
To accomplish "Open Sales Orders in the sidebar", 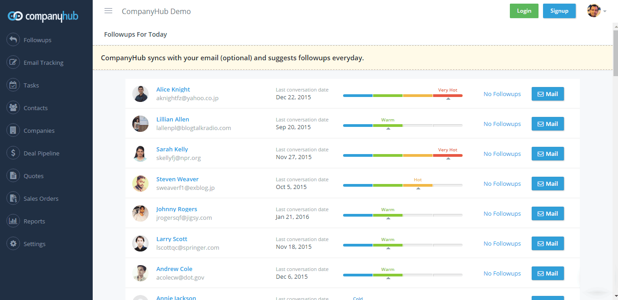I will point(41,198).
